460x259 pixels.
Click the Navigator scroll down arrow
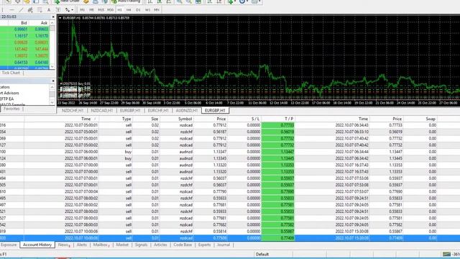coord(52,102)
